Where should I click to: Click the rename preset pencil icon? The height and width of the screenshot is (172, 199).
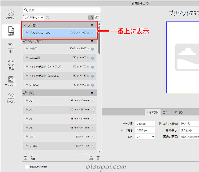pyautogui.click(x=91, y=158)
